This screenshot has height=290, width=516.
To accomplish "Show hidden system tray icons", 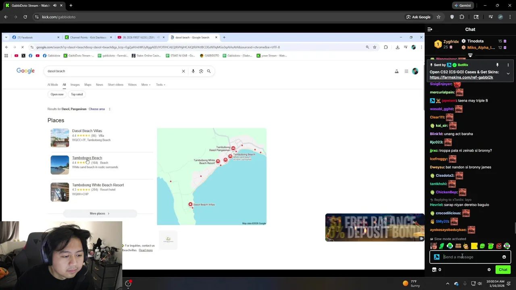I will pos(447,284).
